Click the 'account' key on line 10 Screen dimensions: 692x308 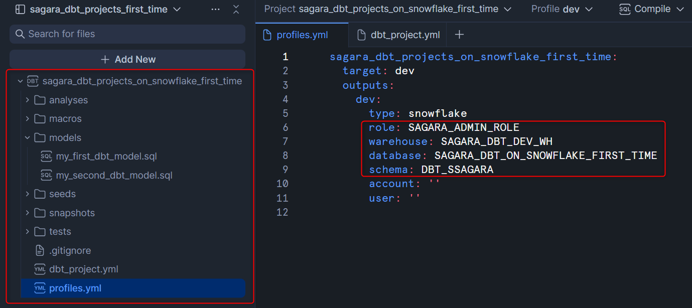pos(391,184)
